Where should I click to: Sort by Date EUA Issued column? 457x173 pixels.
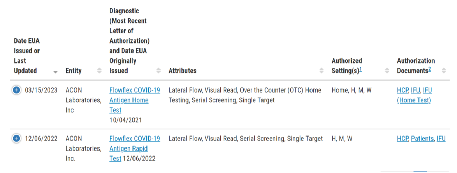pyautogui.click(x=55, y=71)
